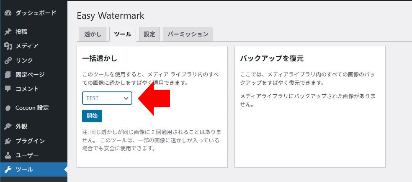Click the paintbrush icon beside 外観
The width and height of the screenshot is (412, 182).
8,126
